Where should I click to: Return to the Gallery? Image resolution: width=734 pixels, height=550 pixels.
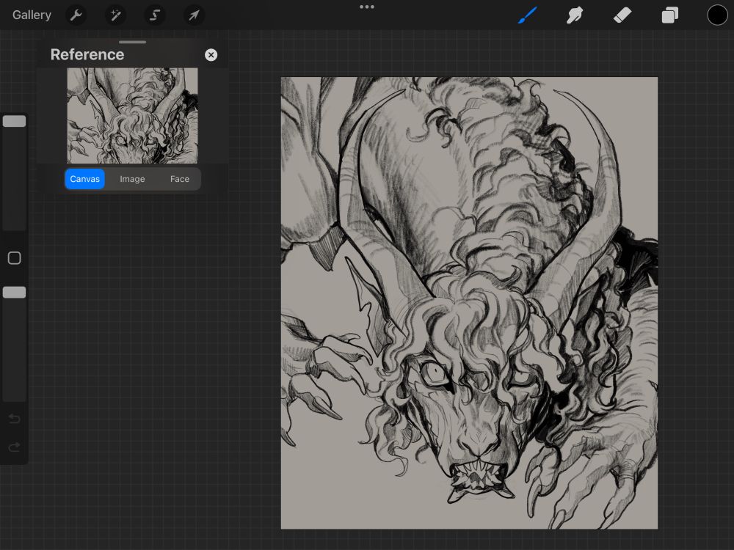32,15
